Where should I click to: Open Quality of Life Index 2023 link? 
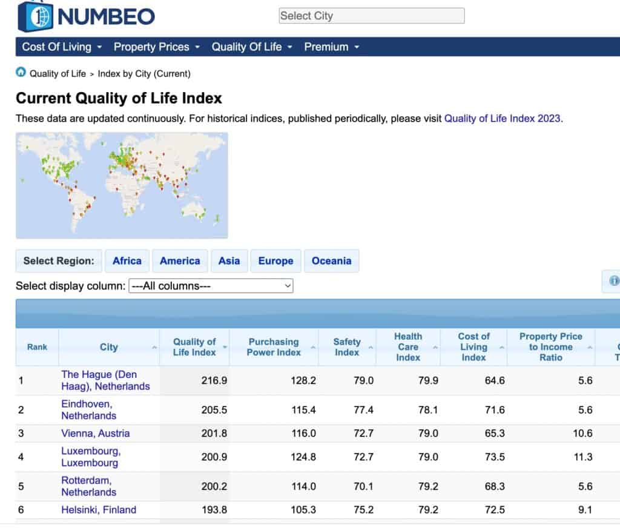click(503, 118)
